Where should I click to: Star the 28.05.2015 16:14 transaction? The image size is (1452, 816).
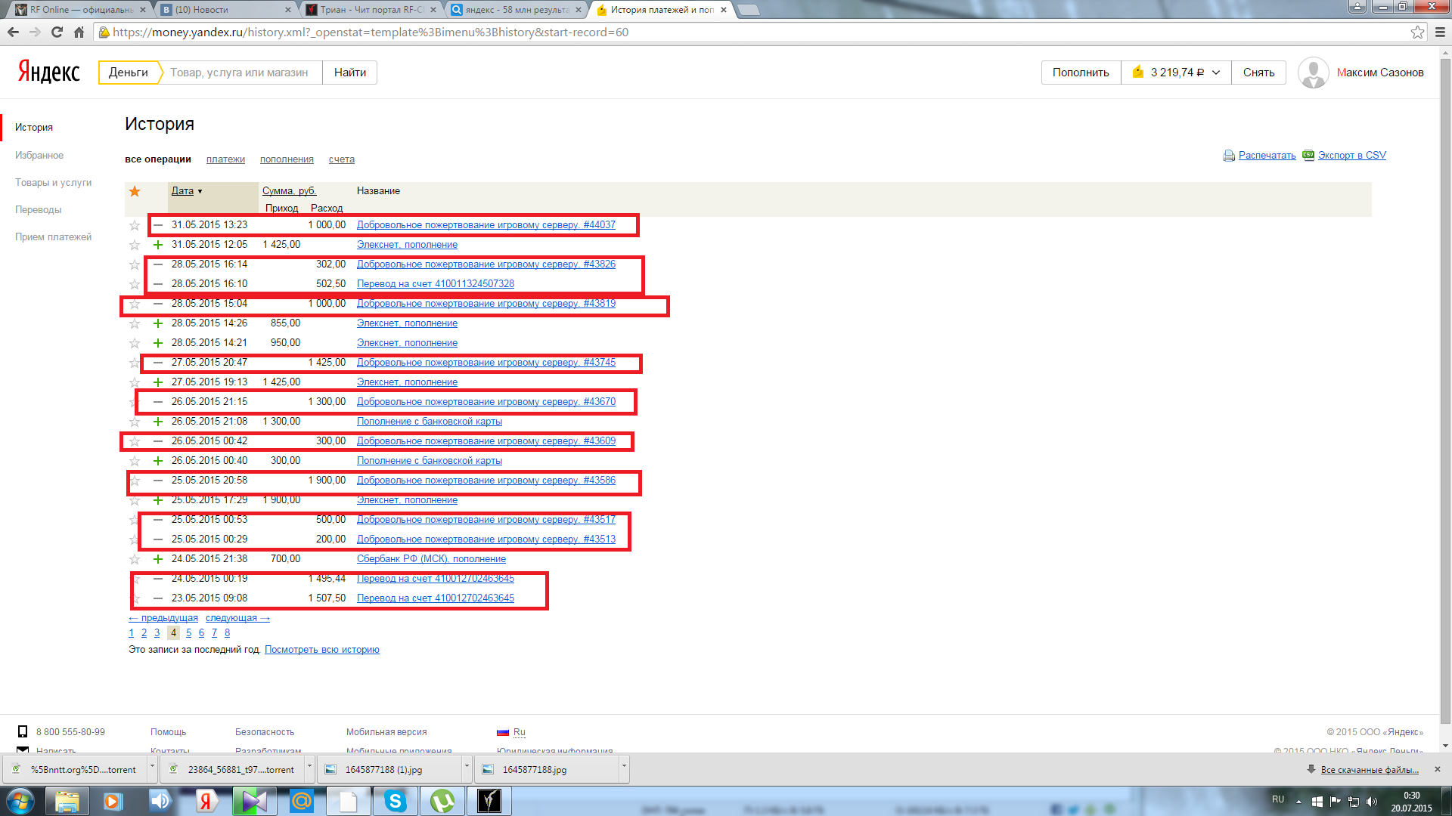coord(135,264)
